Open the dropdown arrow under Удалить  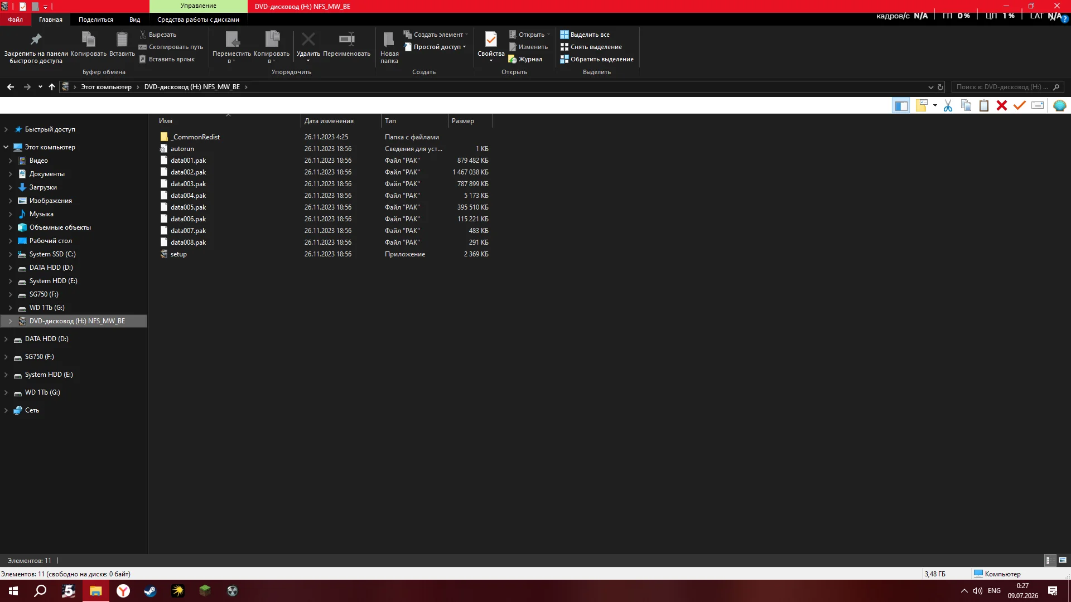tap(308, 61)
